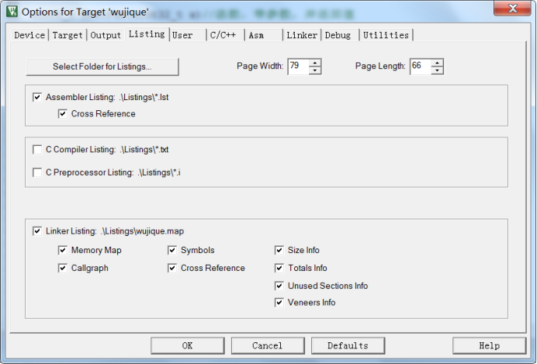Toggle the Callgraph checkbox
Viewport: 537px width, 364px height.
62,268
